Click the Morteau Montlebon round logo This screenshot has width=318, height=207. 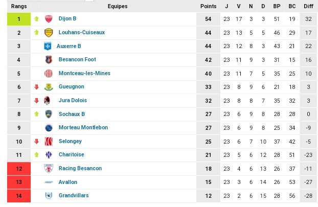[49, 128]
